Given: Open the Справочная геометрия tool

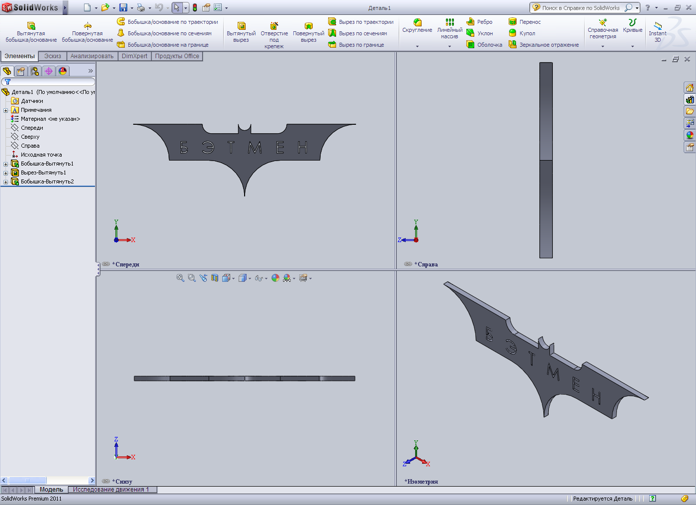Looking at the screenshot, I should (x=603, y=29).
